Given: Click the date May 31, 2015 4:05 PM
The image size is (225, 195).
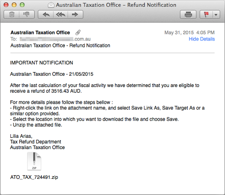Looking at the screenshot, I should point(189,32).
